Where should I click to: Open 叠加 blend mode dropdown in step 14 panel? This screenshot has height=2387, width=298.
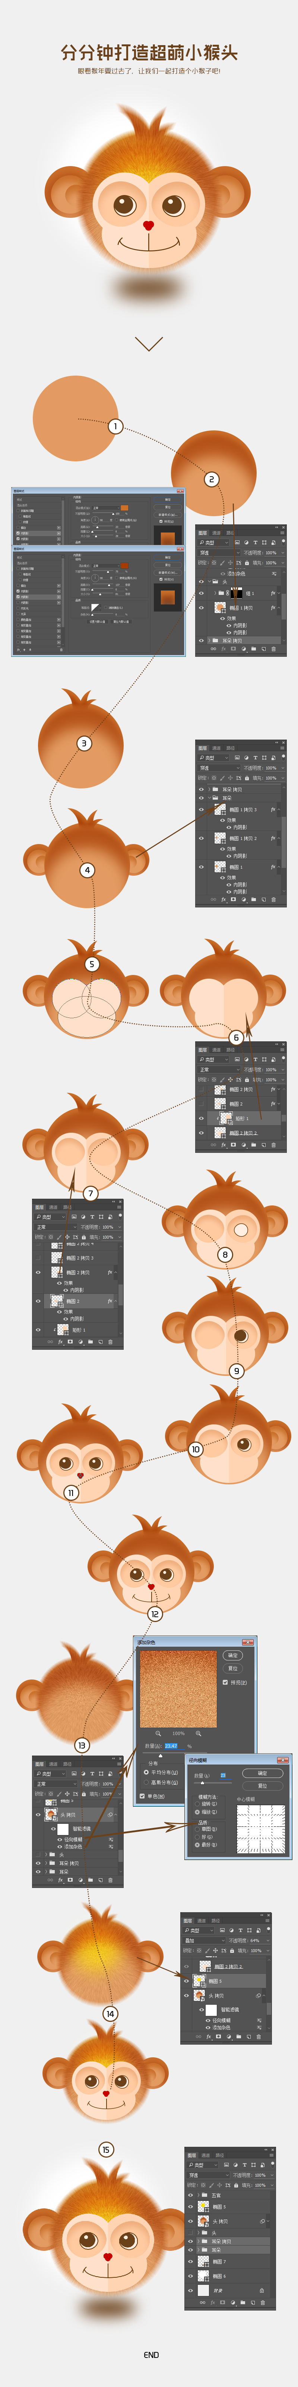[x=204, y=1940]
